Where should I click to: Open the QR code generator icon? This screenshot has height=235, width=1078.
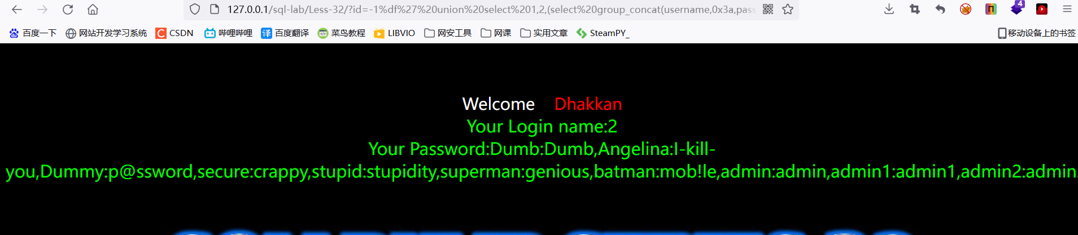[x=768, y=10]
